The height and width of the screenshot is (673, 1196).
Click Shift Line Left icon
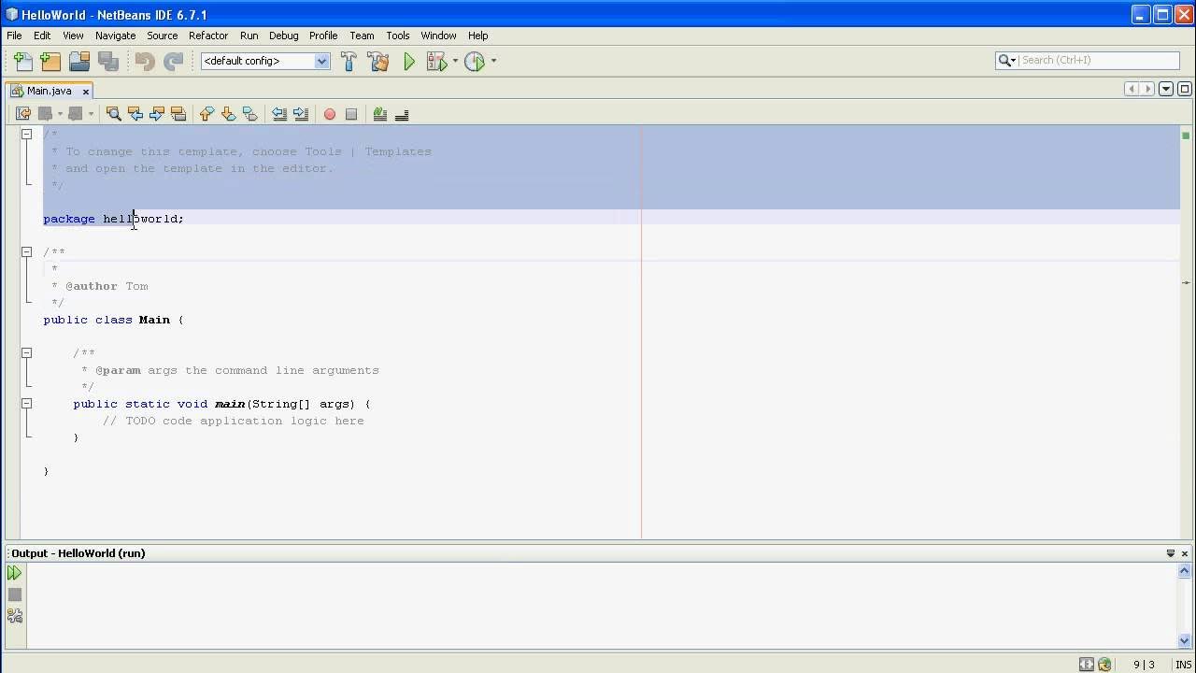pyautogui.click(x=278, y=114)
